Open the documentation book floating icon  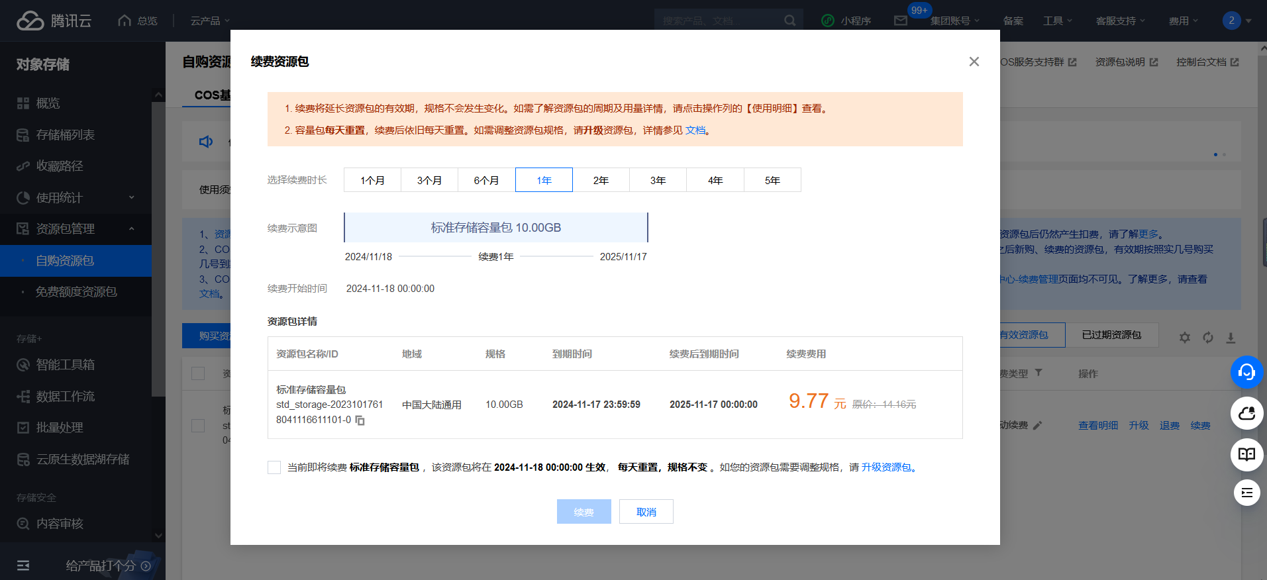(1246, 455)
